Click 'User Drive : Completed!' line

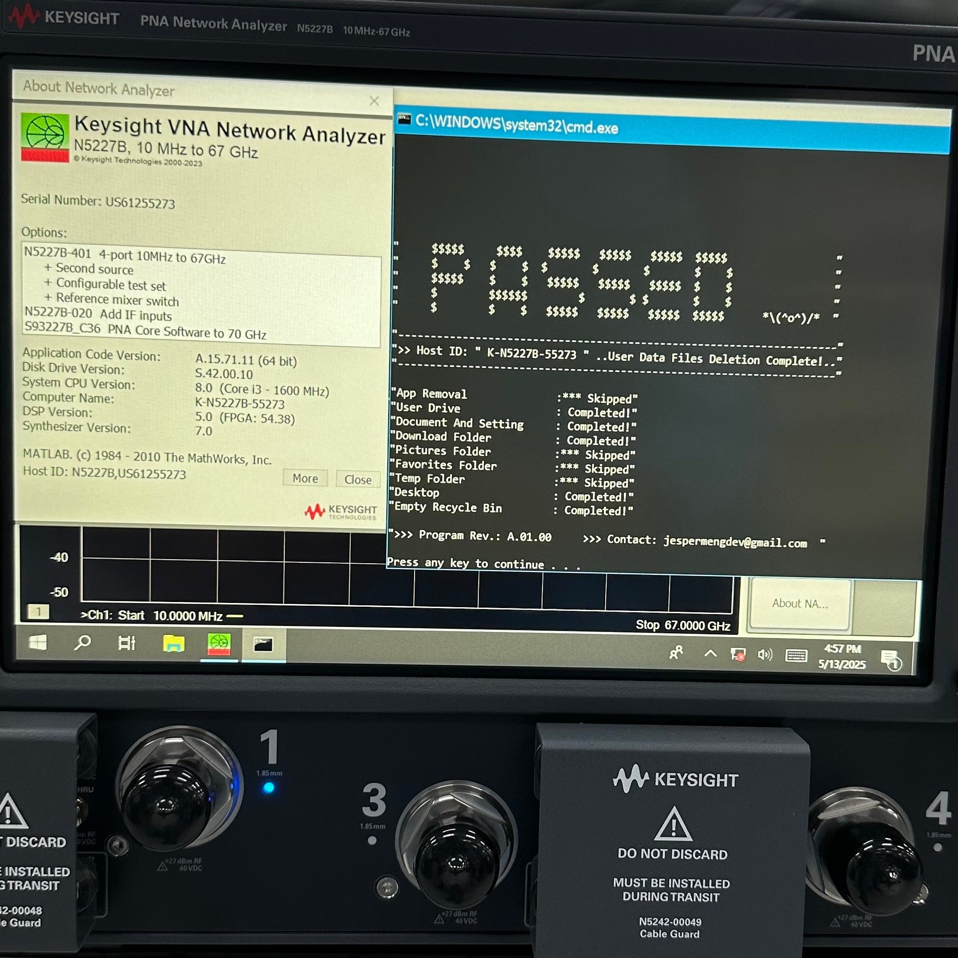point(515,410)
